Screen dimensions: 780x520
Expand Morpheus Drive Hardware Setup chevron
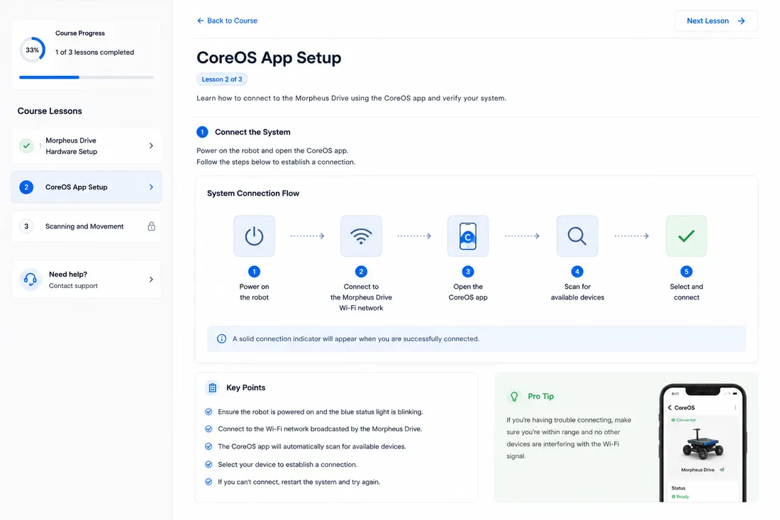point(151,146)
